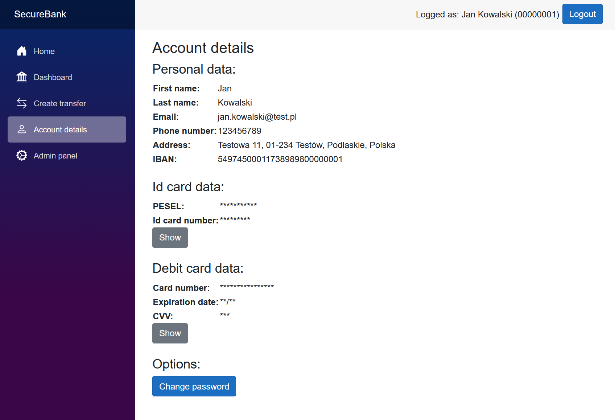Click the phone number 123456789
This screenshot has width=615, height=420.
click(239, 131)
